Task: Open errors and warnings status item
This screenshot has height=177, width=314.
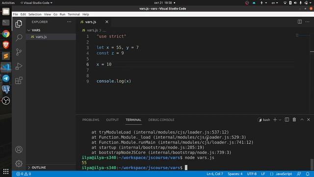Action: tap(24, 174)
